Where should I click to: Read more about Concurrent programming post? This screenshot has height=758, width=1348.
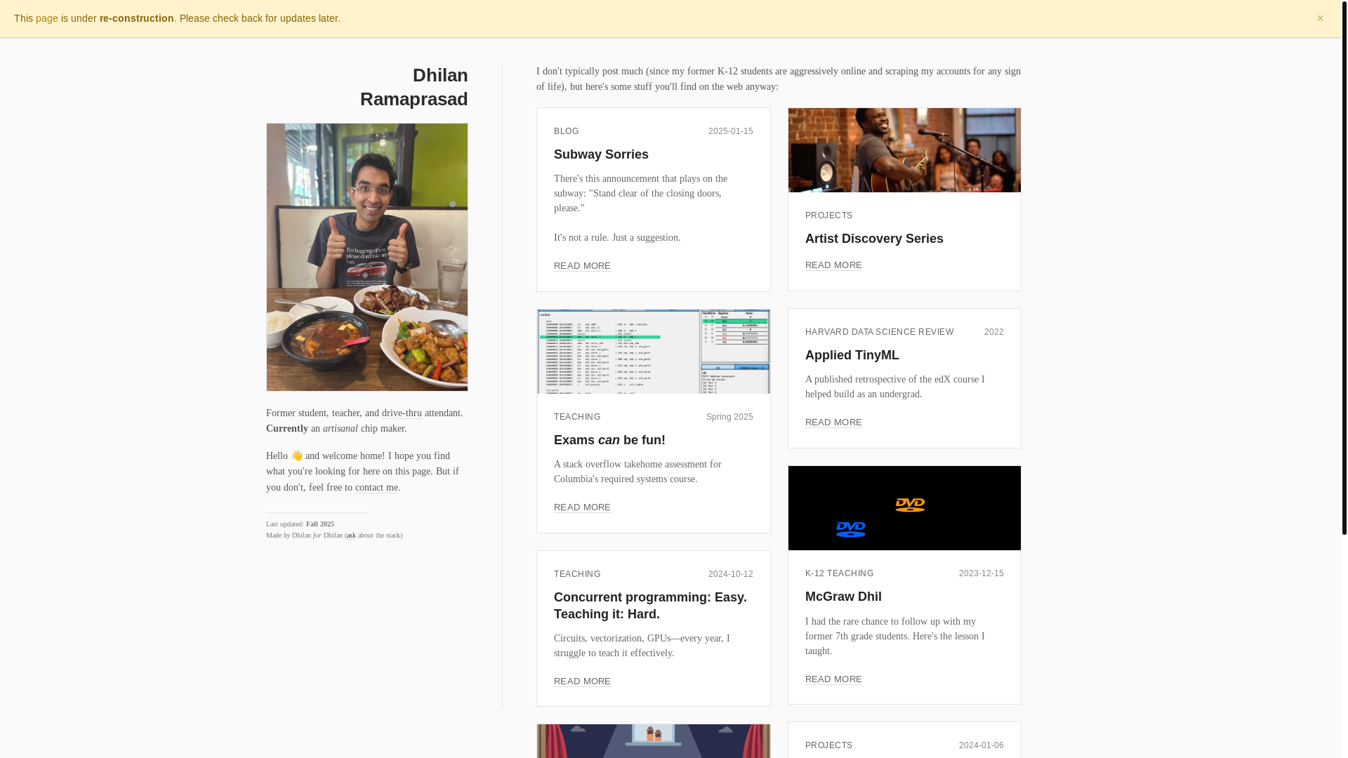coord(582,681)
